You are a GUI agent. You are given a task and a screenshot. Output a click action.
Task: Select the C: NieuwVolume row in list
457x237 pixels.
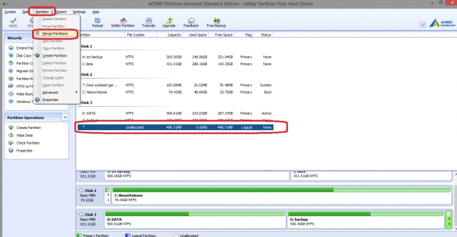pos(176,92)
